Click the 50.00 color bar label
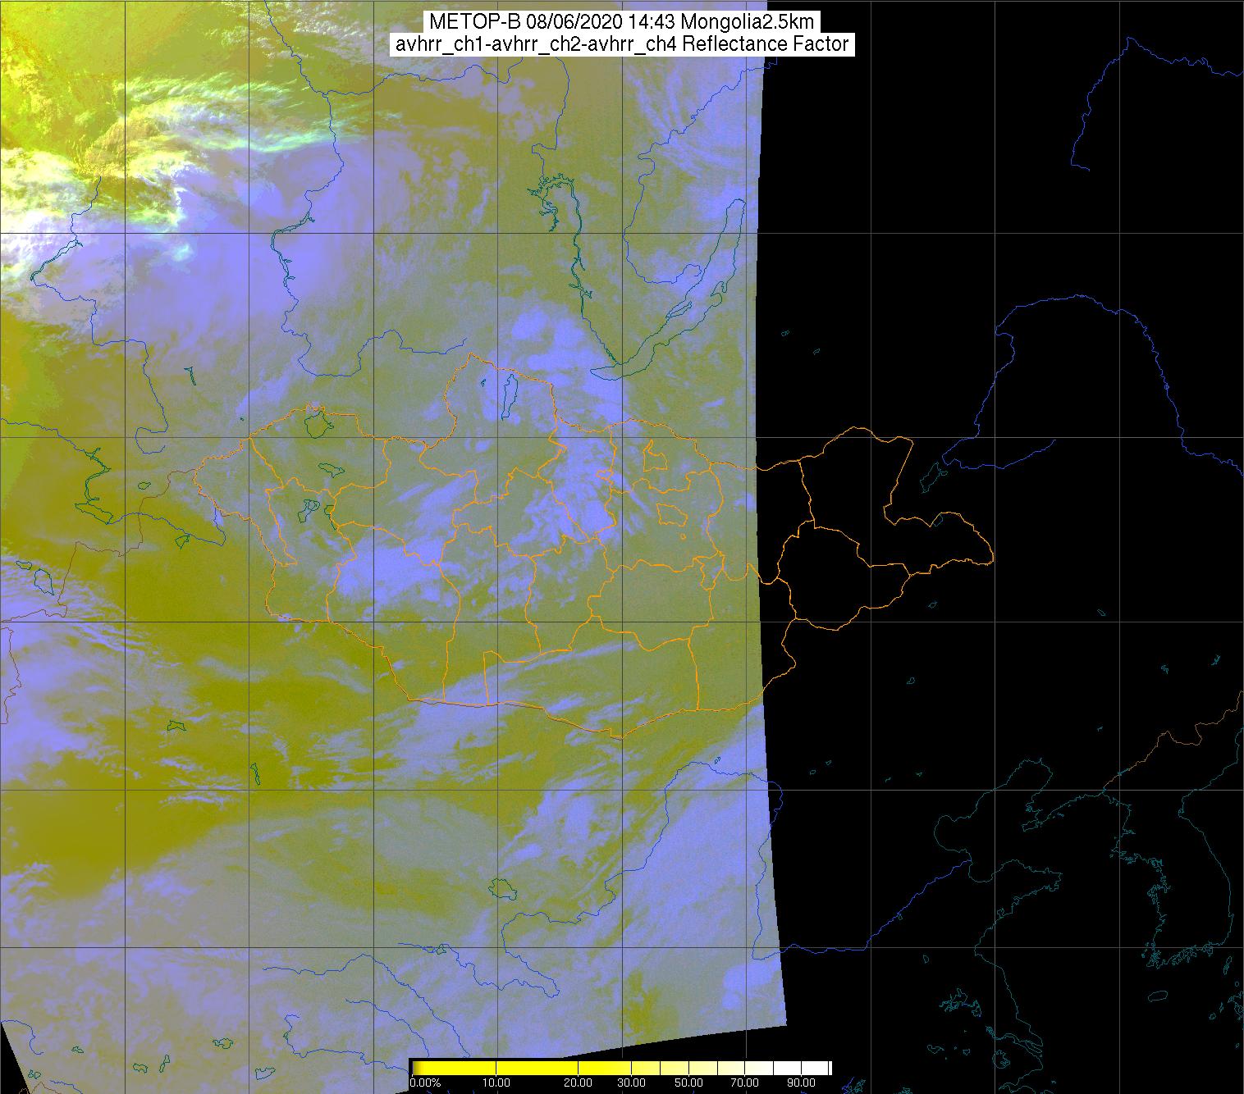 [688, 1083]
